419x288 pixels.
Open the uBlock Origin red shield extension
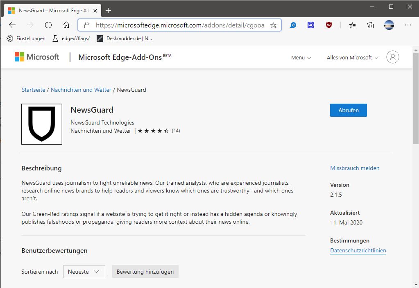(328, 25)
